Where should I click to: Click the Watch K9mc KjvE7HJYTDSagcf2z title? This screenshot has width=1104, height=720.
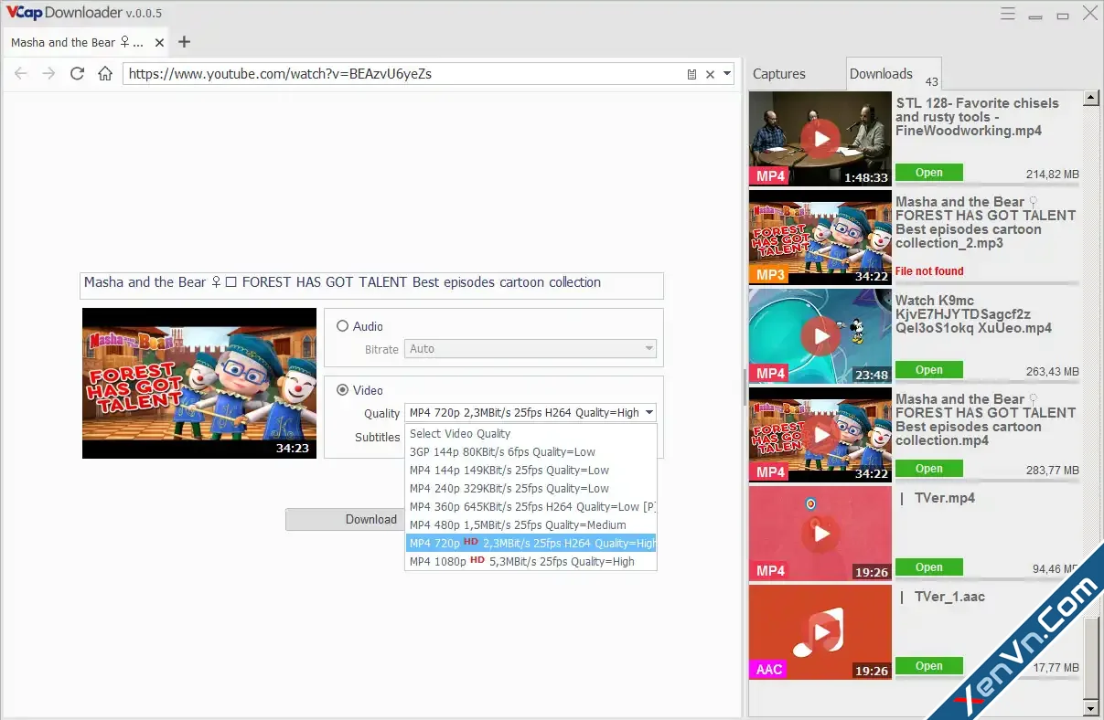click(x=973, y=314)
